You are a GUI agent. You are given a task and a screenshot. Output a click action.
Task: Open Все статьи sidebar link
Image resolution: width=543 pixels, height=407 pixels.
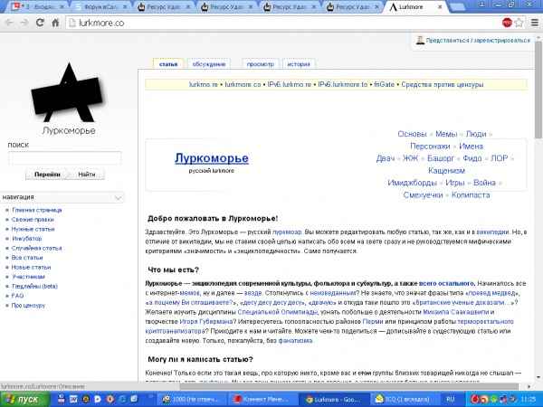pyautogui.click(x=27, y=258)
